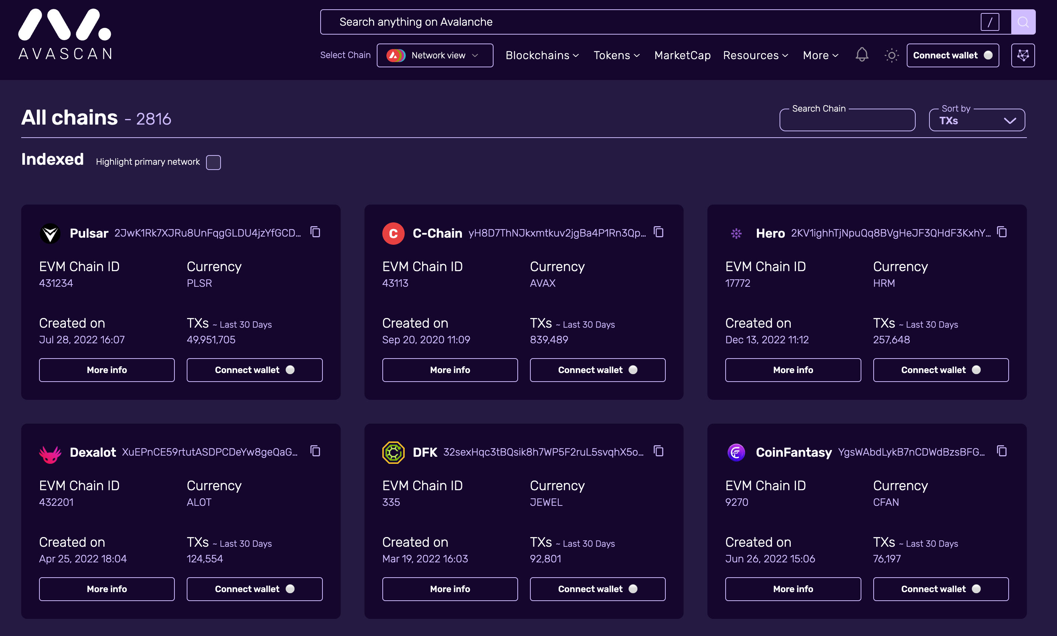
Task: Open the Sort by TXs dropdown
Action: 977,119
